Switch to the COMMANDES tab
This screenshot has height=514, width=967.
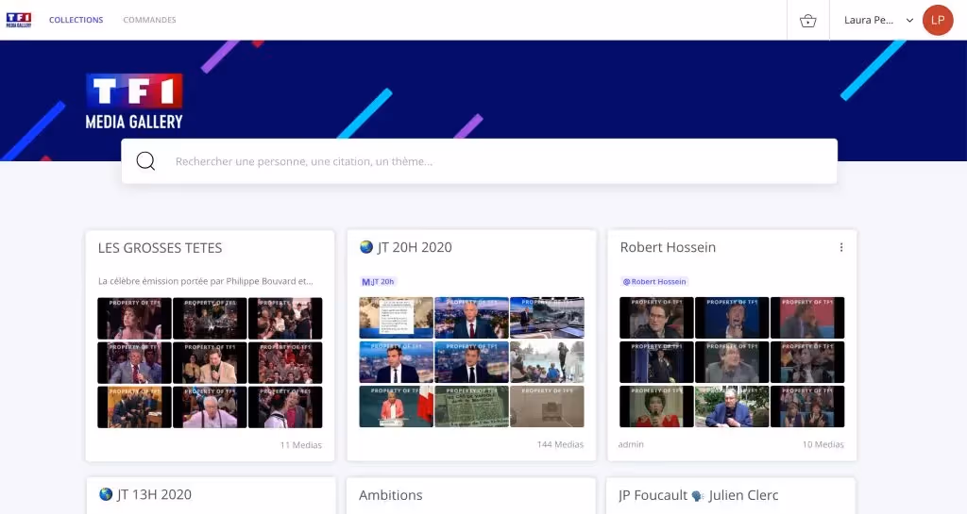click(150, 20)
